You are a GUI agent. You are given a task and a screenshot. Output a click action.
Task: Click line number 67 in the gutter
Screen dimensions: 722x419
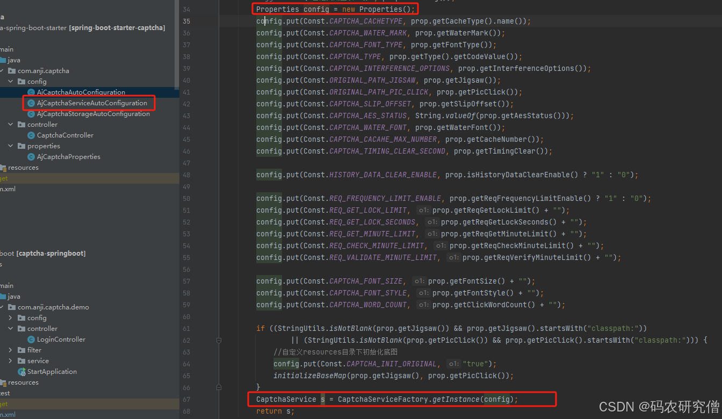186,400
